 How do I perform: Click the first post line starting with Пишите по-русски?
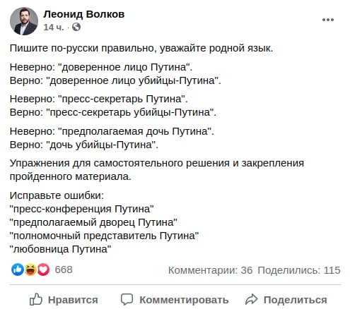point(141,48)
